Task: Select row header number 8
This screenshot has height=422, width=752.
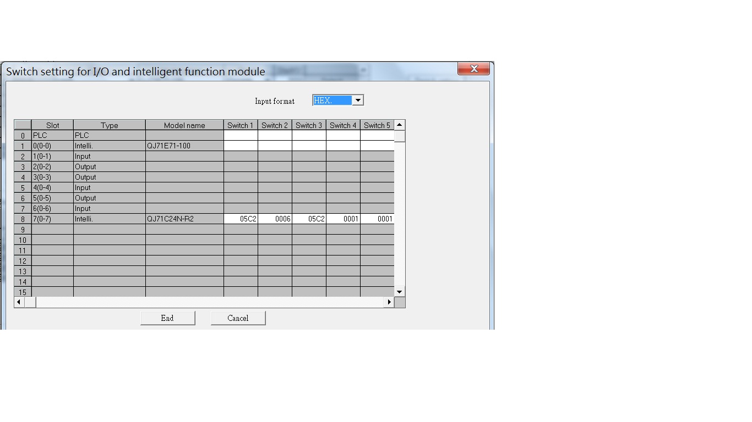Action: 23,219
